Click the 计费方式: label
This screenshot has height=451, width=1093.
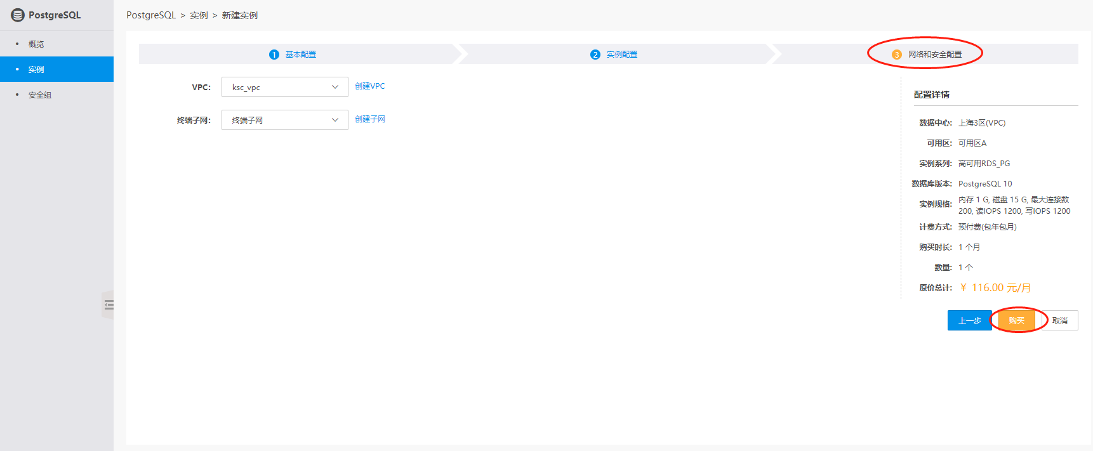pos(936,227)
